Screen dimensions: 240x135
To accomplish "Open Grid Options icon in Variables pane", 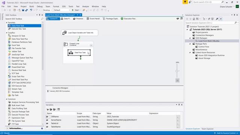I will coord(58,109).
